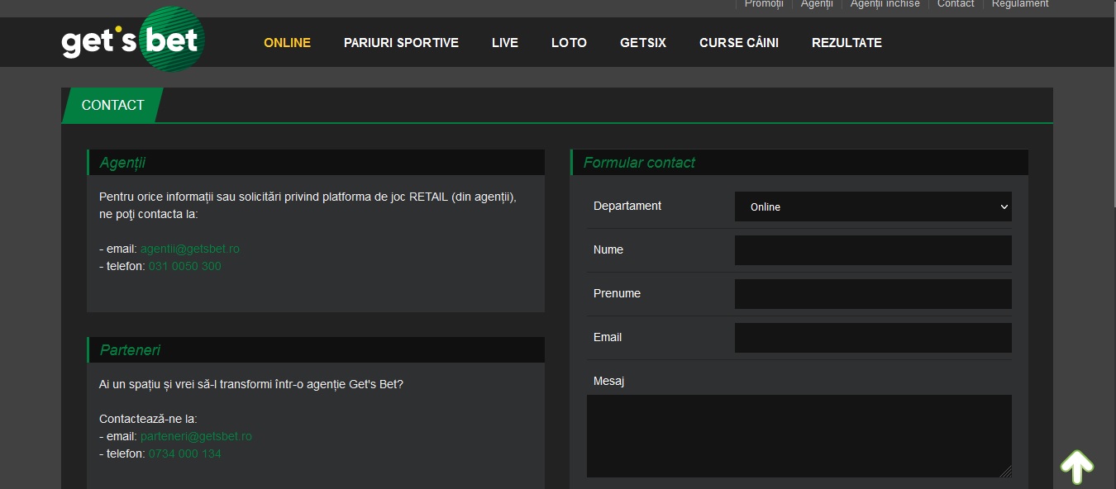Go to CURSE CÂINI page
This screenshot has width=1116, height=489.
[739, 43]
